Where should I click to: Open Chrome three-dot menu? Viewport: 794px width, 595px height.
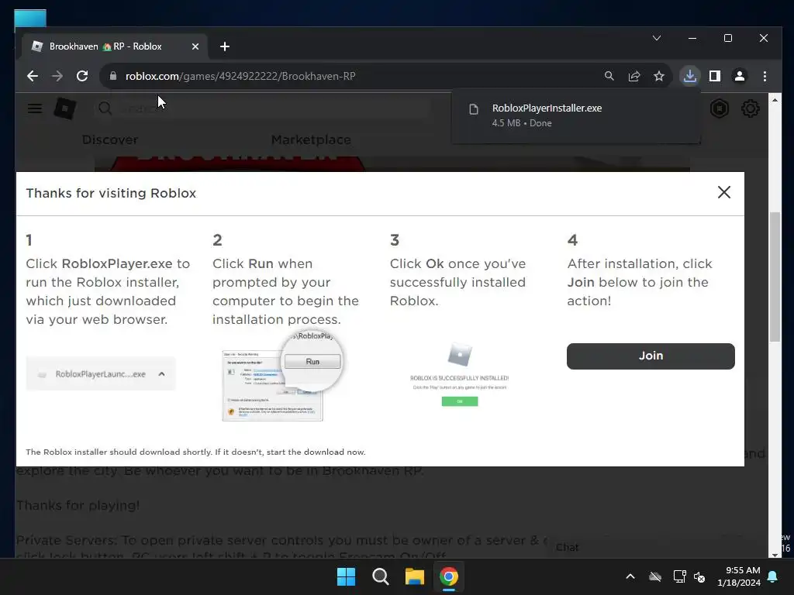click(765, 77)
